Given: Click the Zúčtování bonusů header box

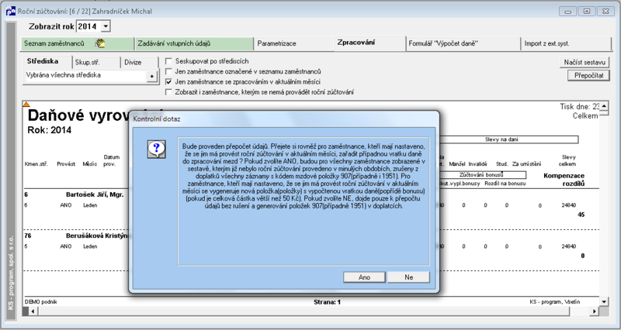Looking at the screenshot, I should 481,174.
